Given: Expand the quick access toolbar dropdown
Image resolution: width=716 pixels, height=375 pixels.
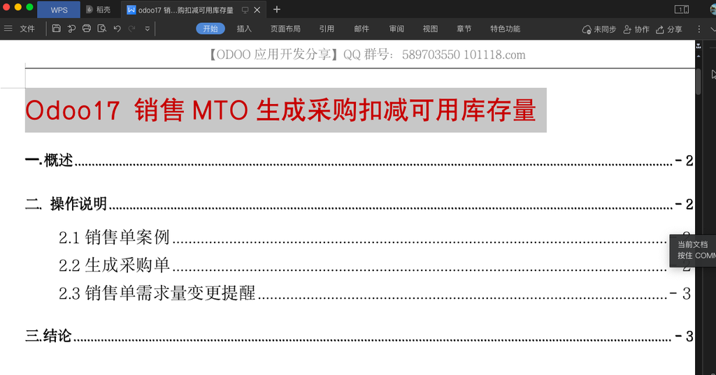Looking at the screenshot, I should [x=147, y=29].
